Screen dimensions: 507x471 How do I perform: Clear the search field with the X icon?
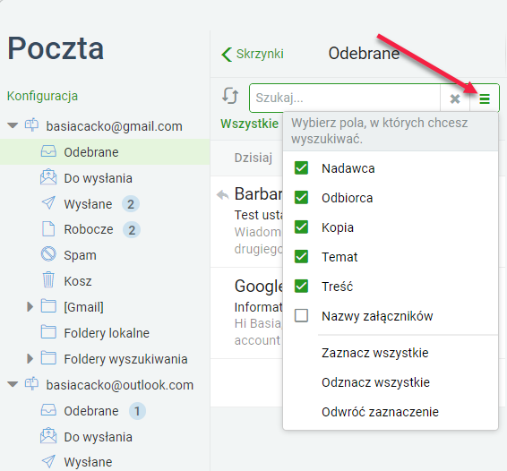point(455,98)
